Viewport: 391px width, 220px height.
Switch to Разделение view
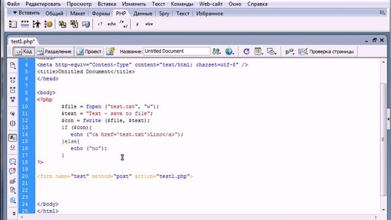[x=54, y=51]
